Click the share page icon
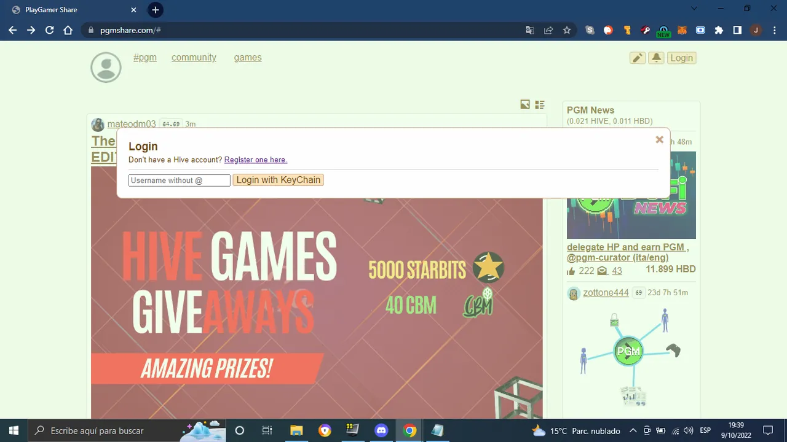 pyautogui.click(x=548, y=30)
